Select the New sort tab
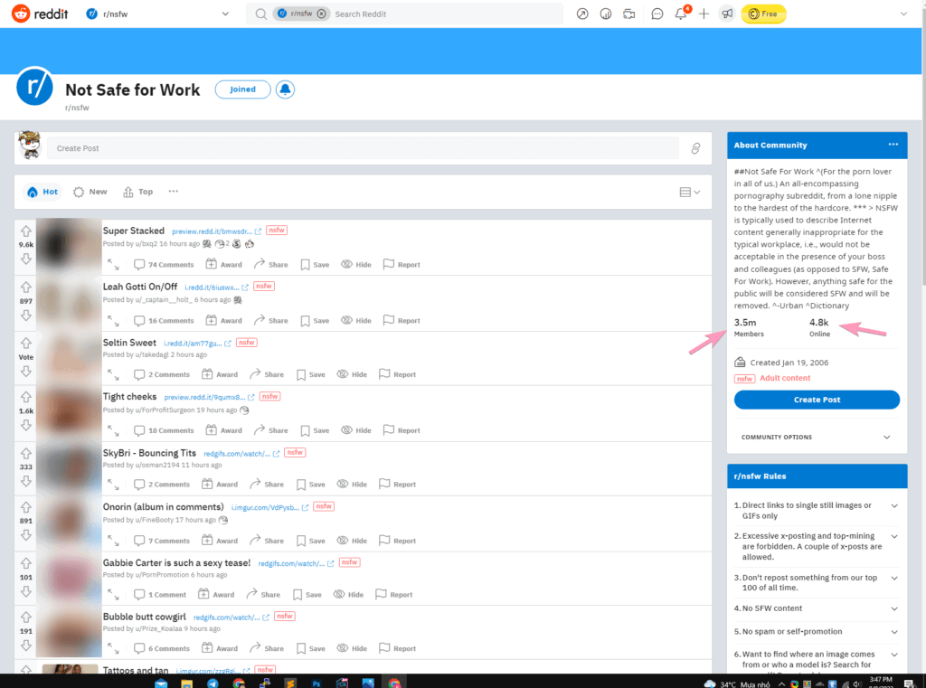The width and height of the screenshot is (926, 688). coord(90,192)
